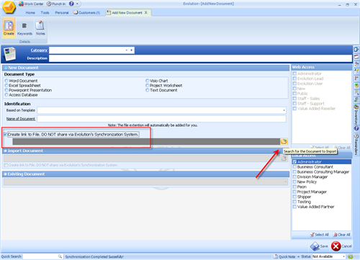Click the gray file path field
This screenshot has height=260, width=360.
[x=146, y=142]
